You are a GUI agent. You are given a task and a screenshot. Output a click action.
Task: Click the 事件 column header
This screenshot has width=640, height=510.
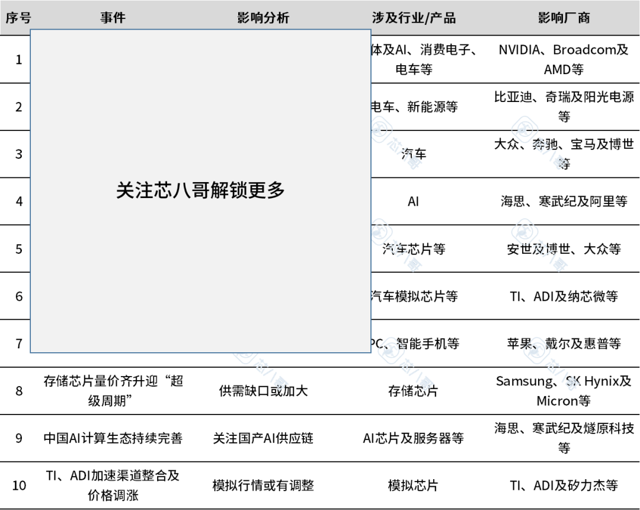point(113,18)
